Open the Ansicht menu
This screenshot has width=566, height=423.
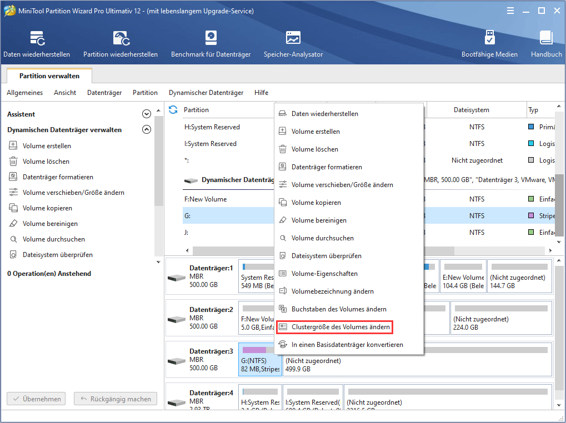point(65,93)
